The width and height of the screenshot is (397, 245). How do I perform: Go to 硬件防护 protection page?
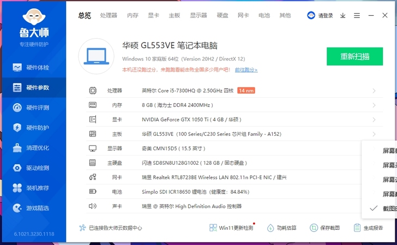coord(33,128)
